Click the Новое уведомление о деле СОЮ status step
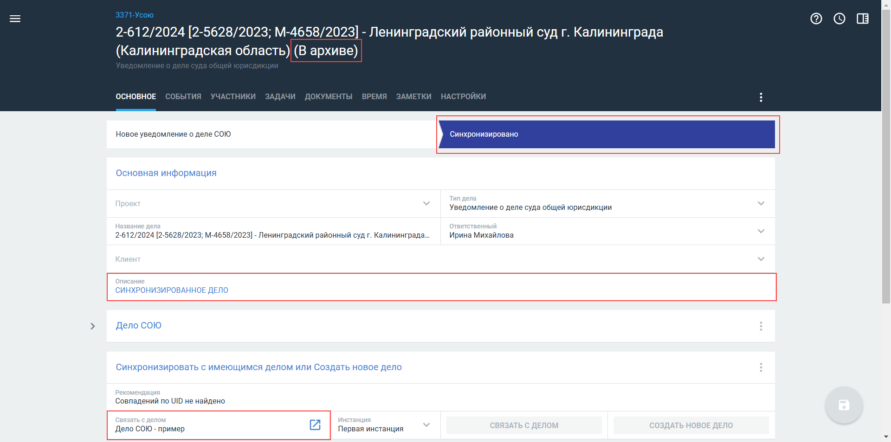The width and height of the screenshot is (891, 442). coord(271,134)
